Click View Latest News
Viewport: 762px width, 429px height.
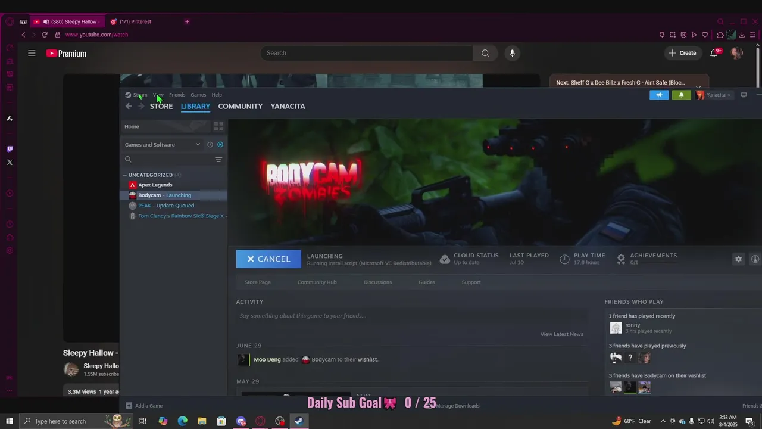pyautogui.click(x=561, y=334)
